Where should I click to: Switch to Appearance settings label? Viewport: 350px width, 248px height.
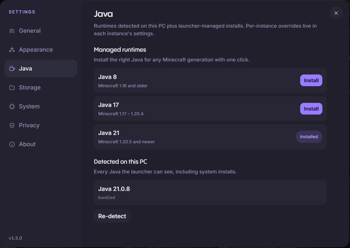click(36, 50)
